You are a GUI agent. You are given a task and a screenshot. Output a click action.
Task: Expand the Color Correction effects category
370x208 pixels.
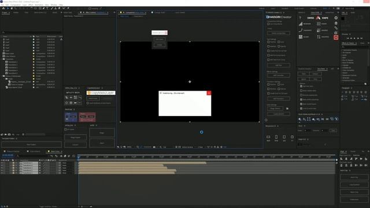(342, 70)
